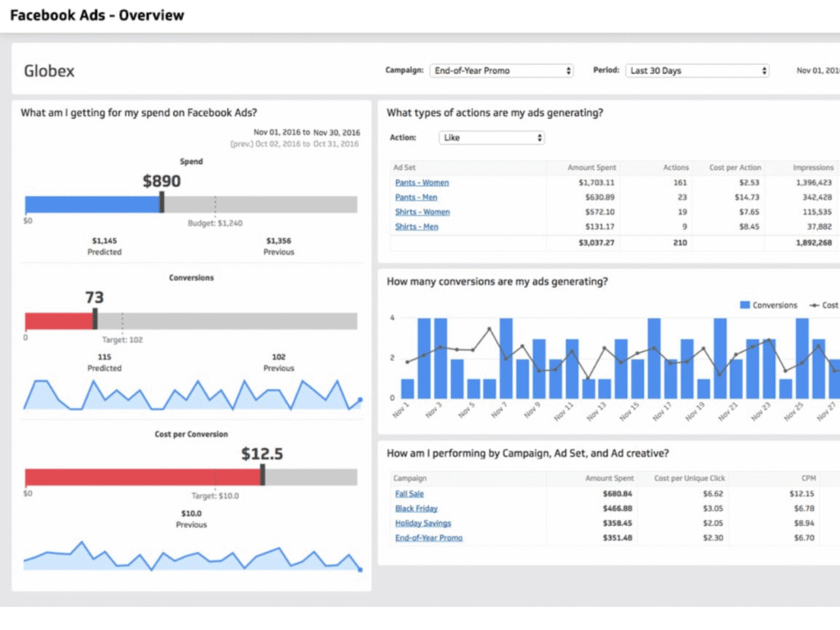Open the Action dropdown set to Like
The image size is (840, 630).
491,138
